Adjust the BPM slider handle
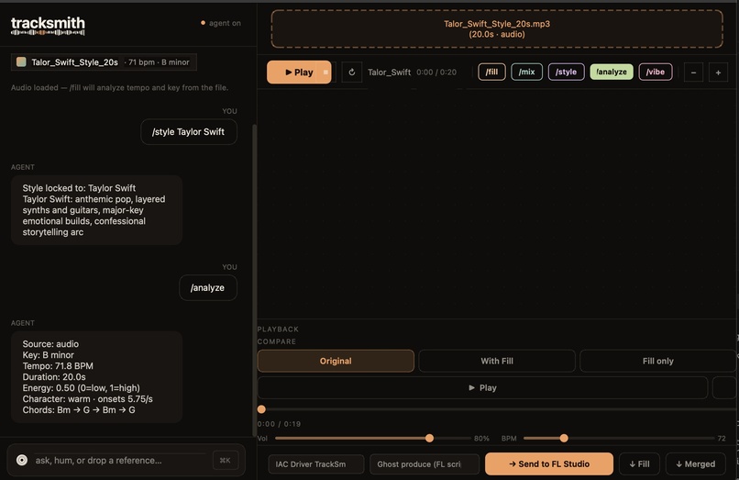Viewport: 739px width, 480px height. point(564,438)
